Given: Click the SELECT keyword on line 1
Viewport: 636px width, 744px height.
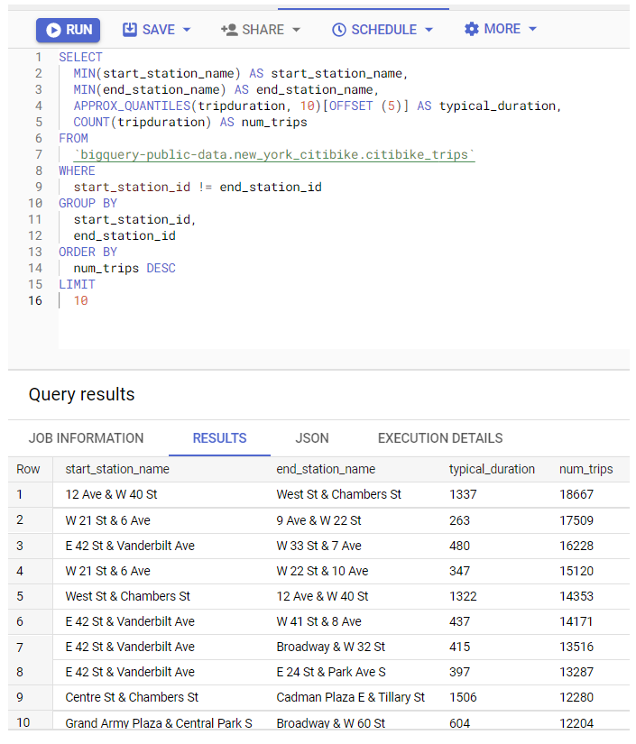Looking at the screenshot, I should click(x=80, y=58).
